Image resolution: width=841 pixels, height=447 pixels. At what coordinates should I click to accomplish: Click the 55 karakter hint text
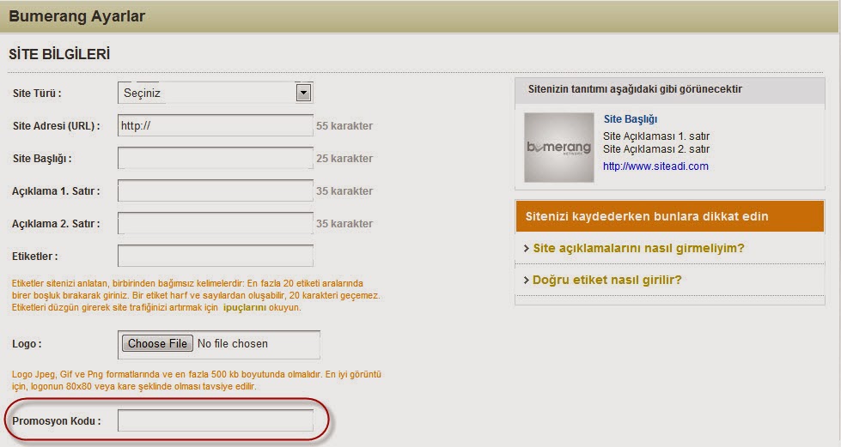click(x=344, y=126)
